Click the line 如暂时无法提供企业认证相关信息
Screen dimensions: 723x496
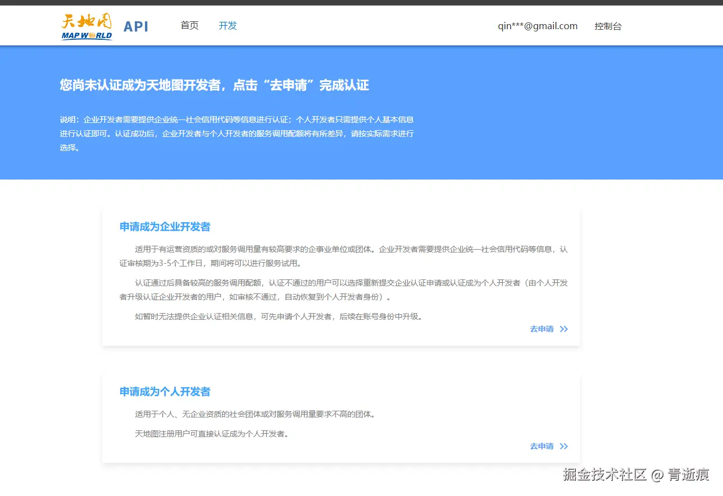point(279,316)
